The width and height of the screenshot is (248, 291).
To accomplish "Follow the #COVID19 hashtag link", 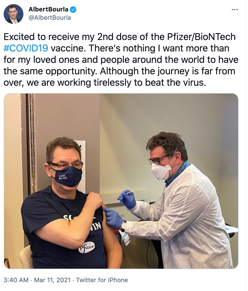I will tap(26, 48).
